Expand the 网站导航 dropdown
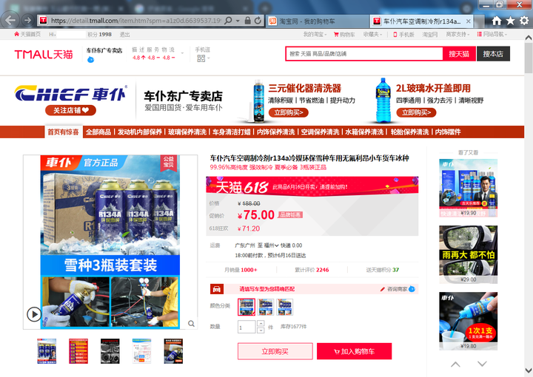 coord(492,34)
